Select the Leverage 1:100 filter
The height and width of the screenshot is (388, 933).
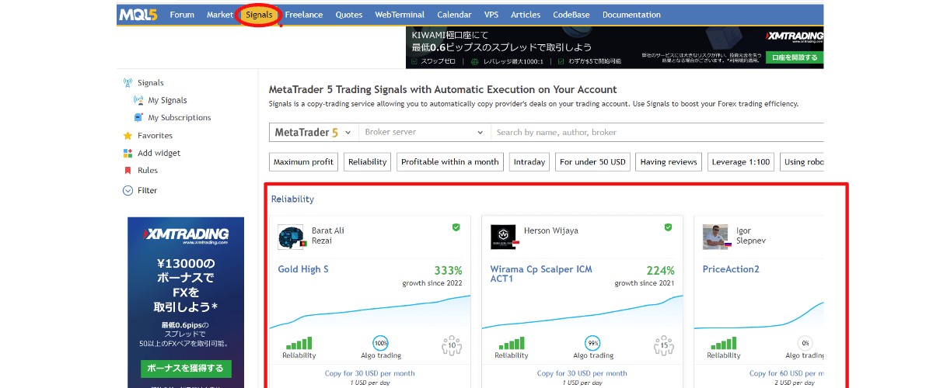coord(741,162)
